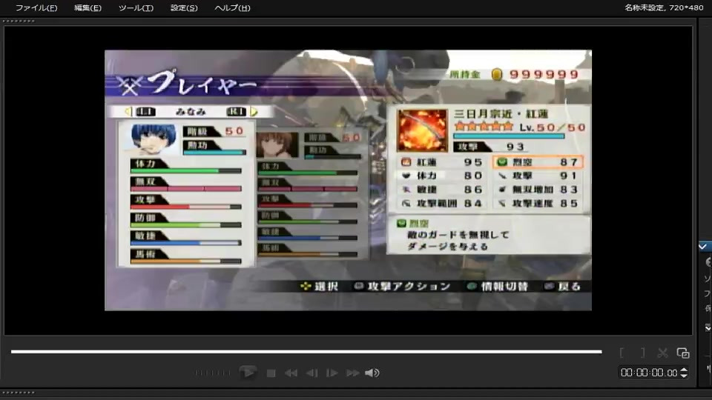Open the ツール(T) menu
The image size is (712, 400).
[136, 7]
